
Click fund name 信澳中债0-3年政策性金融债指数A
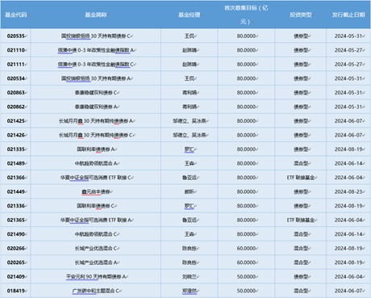[96, 50]
